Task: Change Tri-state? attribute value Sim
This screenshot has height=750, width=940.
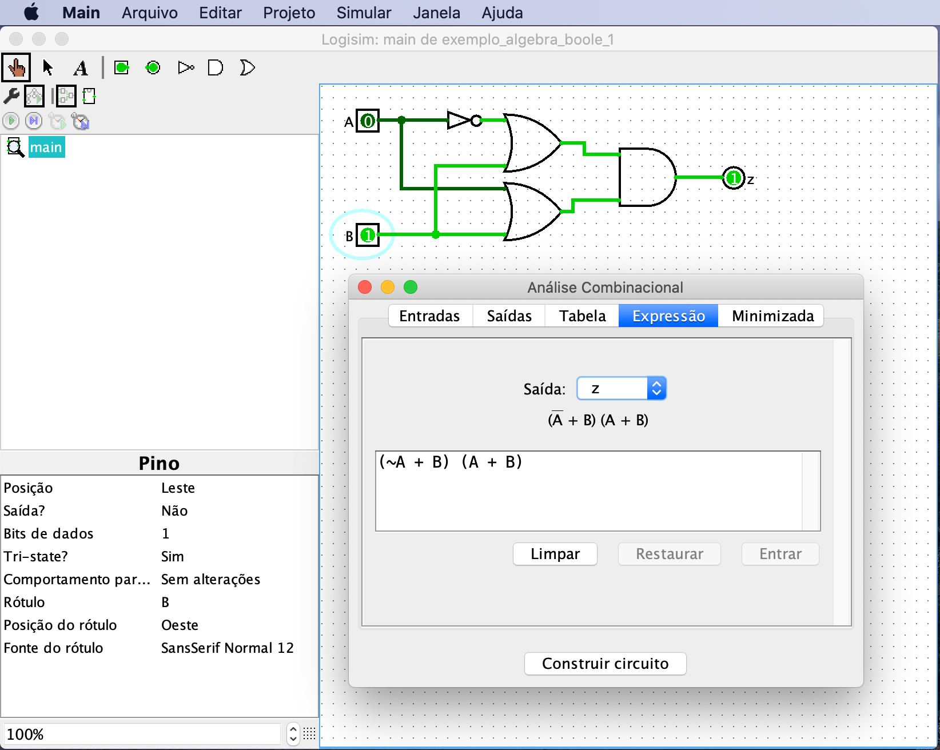Action: click(238, 556)
